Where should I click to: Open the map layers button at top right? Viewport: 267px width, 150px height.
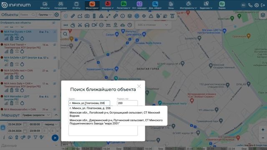pyautogui.click(x=263, y=15)
